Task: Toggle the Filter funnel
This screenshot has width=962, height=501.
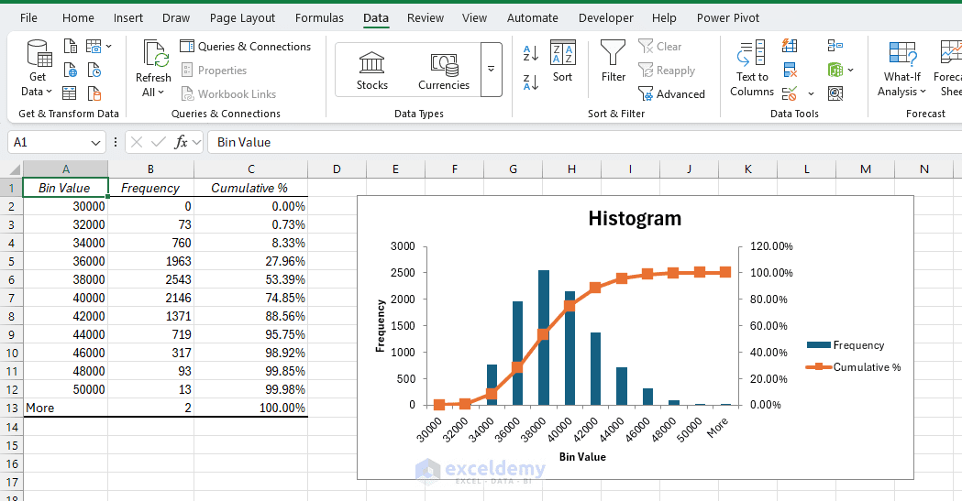Action: pyautogui.click(x=613, y=61)
